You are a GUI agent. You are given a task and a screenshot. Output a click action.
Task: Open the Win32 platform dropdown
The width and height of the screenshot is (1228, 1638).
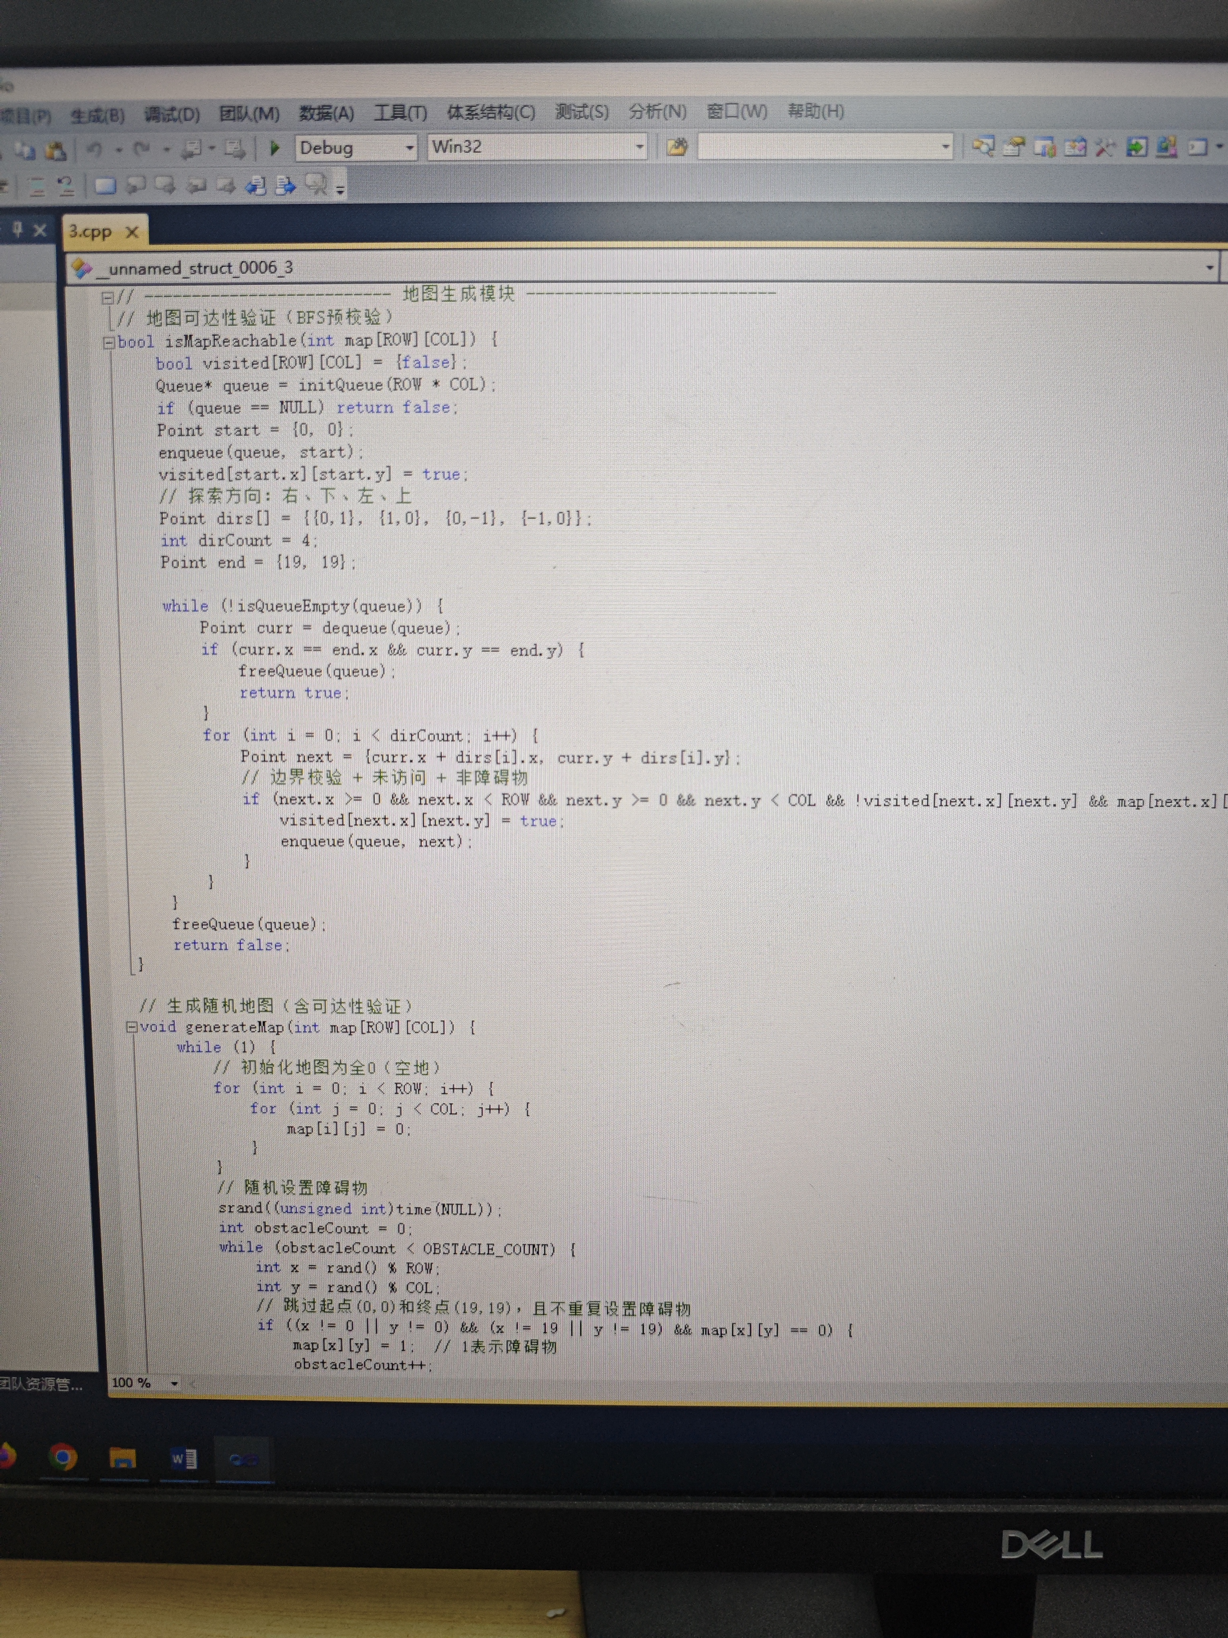tap(639, 147)
